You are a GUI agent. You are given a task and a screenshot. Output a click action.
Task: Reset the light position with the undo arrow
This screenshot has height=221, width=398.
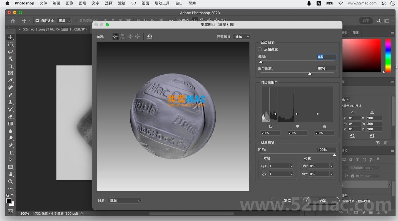150,36
